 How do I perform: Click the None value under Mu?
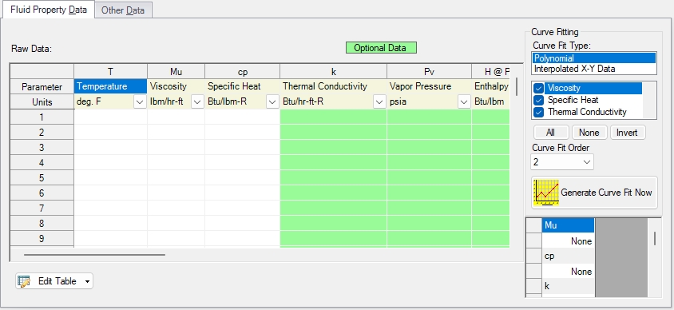[x=569, y=240]
